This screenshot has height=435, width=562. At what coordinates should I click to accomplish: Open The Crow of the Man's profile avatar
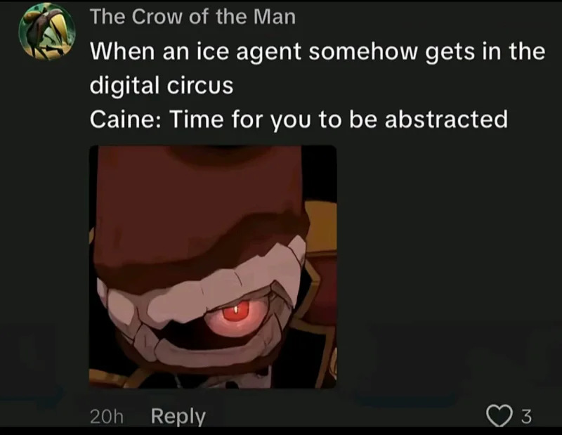point(47,32)
